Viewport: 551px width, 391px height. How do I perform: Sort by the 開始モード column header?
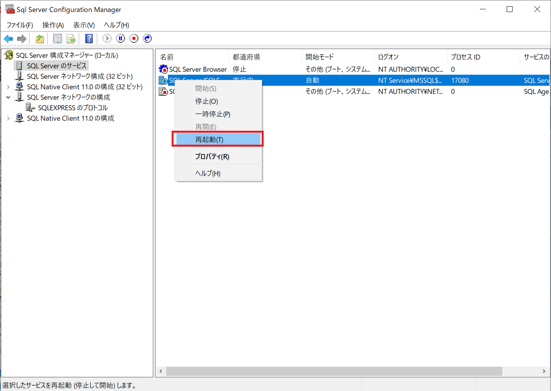(338, 57)
